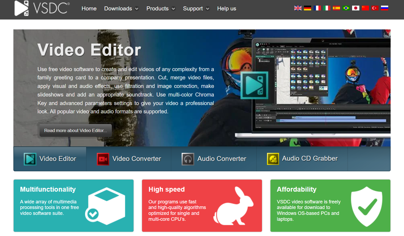Open the Products menu item

coord(157,9)
